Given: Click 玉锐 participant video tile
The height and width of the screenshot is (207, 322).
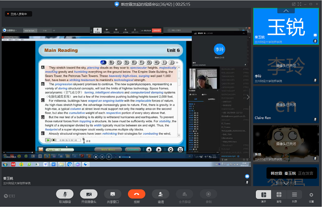Looking at the screenshot, I should click(286, 26).
